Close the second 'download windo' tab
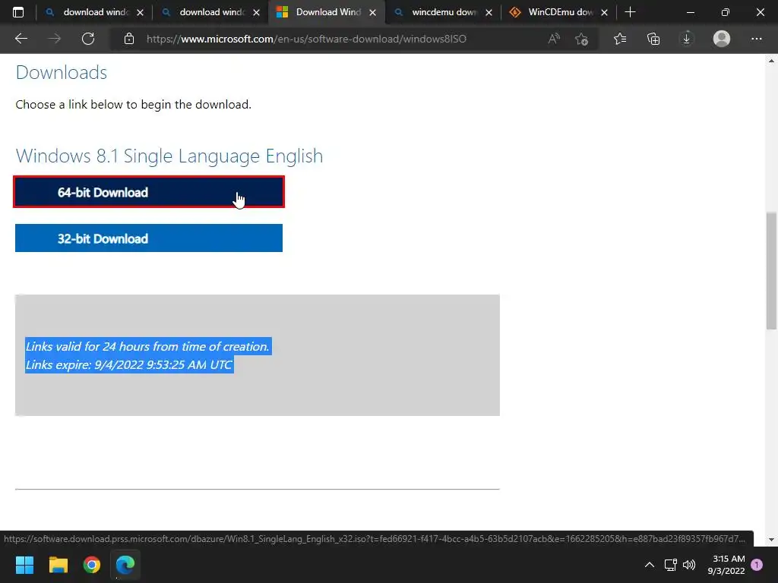 tap(256, 12)
